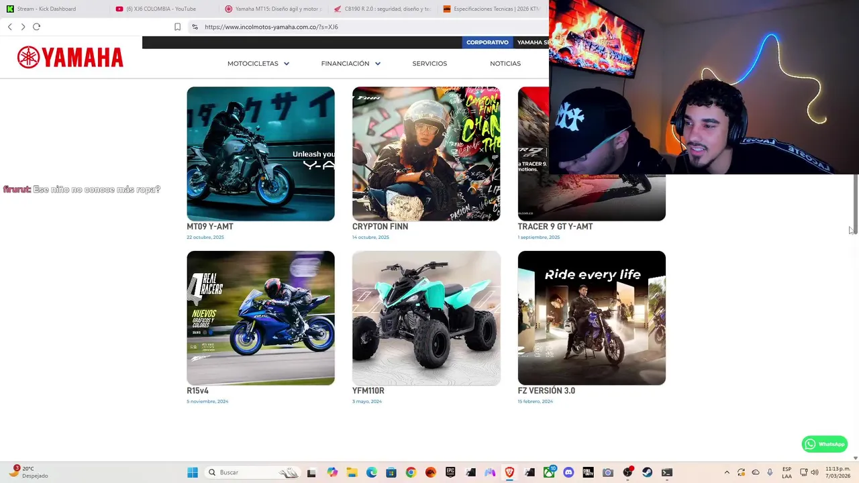This screenshot has height=483, width=859.
Task: Open Epic Games Launcher from the taskbar
Action: 450,472
